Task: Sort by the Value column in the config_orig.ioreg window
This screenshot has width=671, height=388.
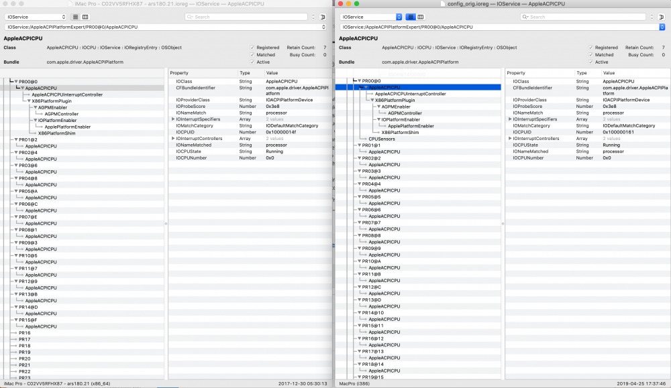Action: click(635, 73)
